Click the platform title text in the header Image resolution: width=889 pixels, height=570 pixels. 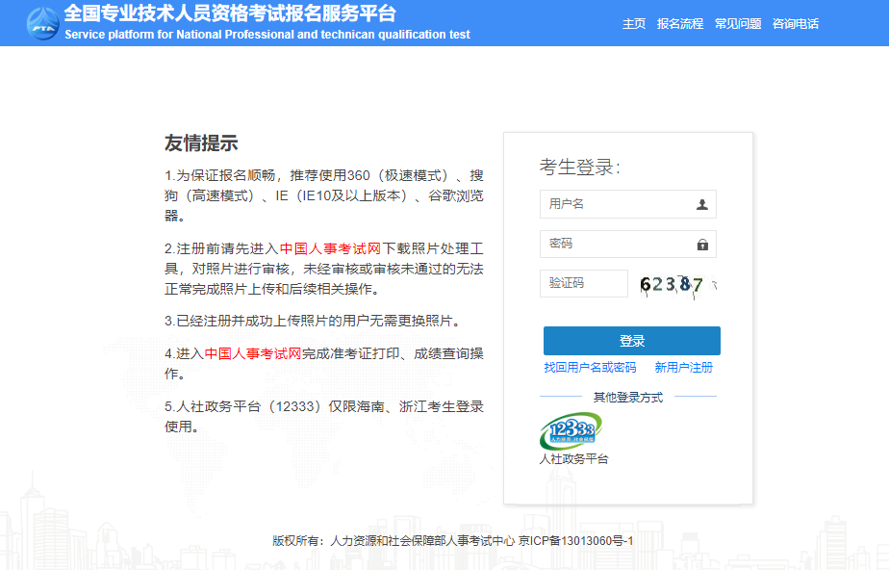pyautogui.click(x=231, y=14)
